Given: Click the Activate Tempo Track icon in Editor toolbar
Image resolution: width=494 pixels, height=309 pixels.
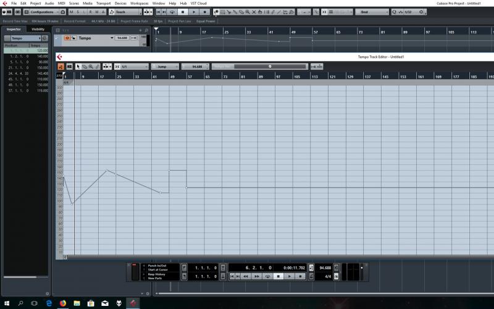Looking at the screenshot, I should click(x=61, y=67).
